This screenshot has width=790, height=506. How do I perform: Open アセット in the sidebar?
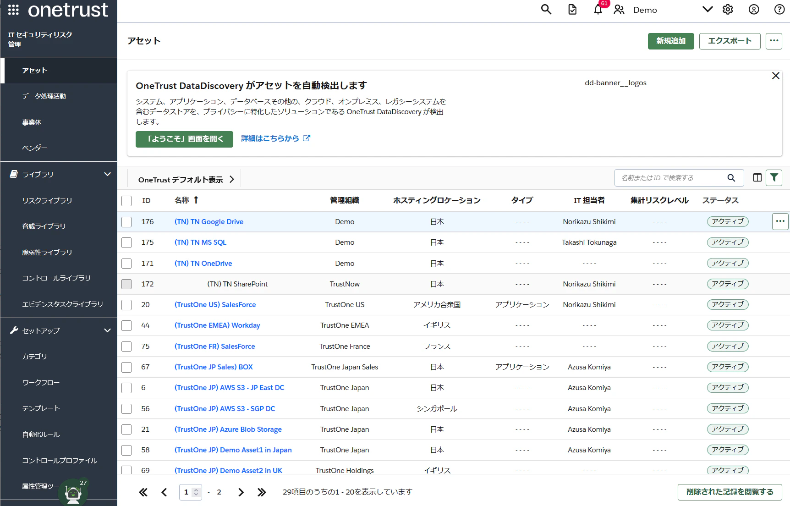coord(59,71)
